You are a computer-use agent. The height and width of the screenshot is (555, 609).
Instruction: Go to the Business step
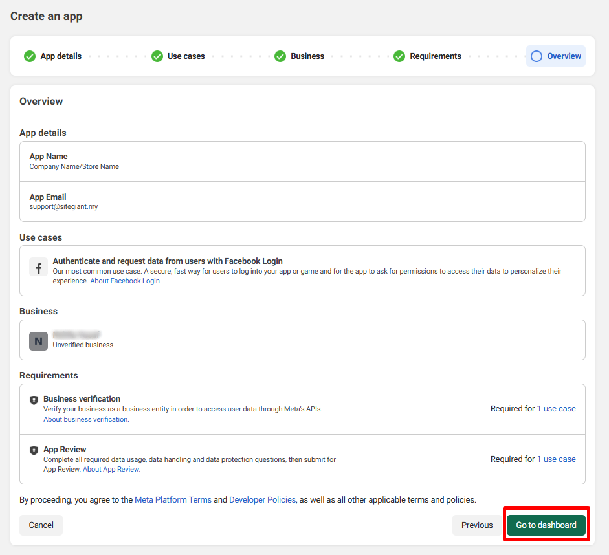coord(307,56)
